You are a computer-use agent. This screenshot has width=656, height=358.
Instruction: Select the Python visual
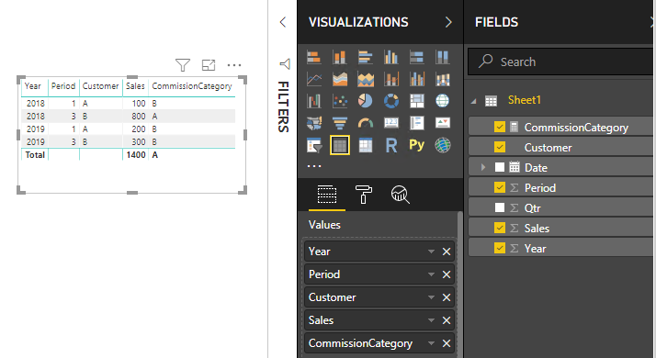point(417,145)
